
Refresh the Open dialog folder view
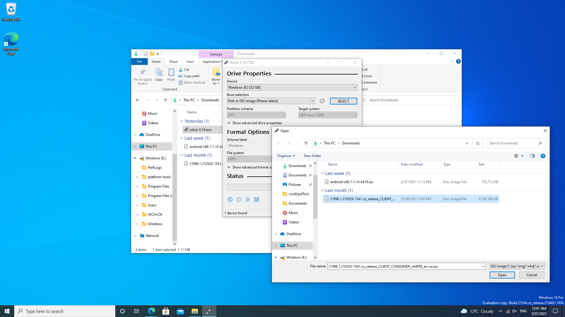478,143
